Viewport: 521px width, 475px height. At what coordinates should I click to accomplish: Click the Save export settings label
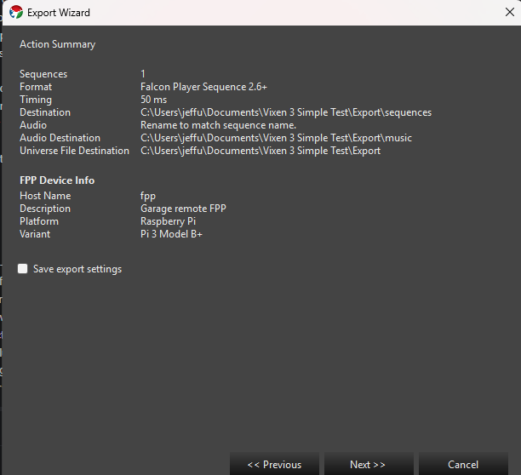tap(77, 269)
